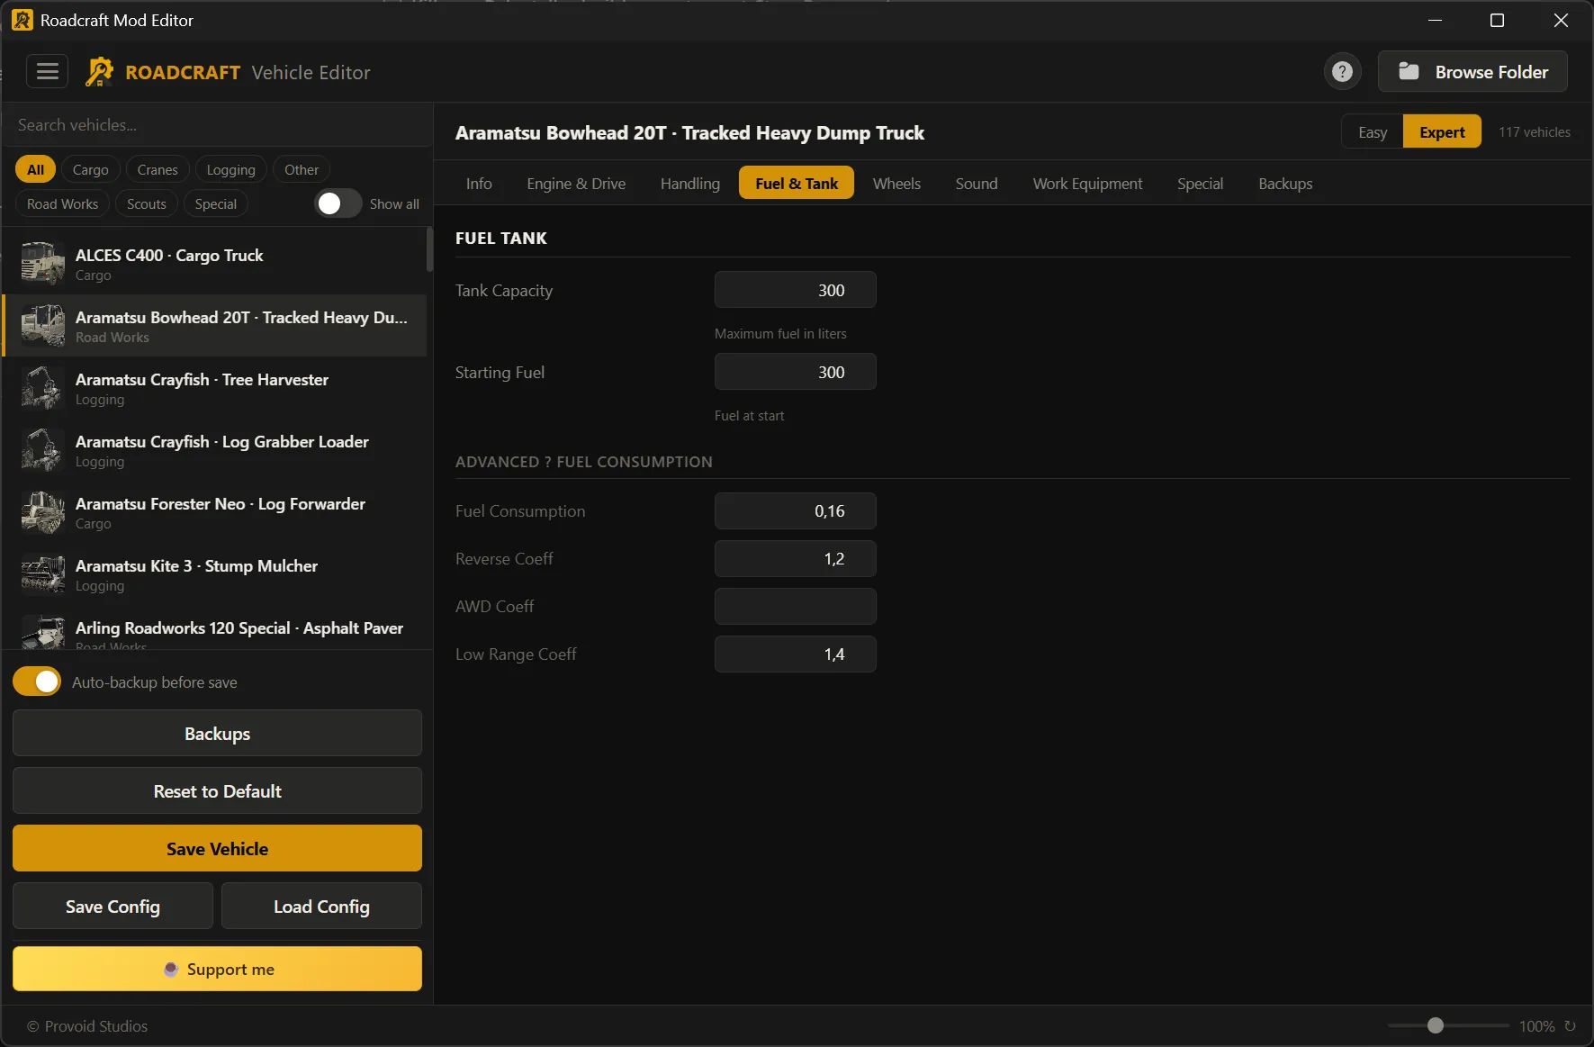Switch to the Sound tab
The width and height of the screenshot is (1594, 1047).
coord(977,183)
